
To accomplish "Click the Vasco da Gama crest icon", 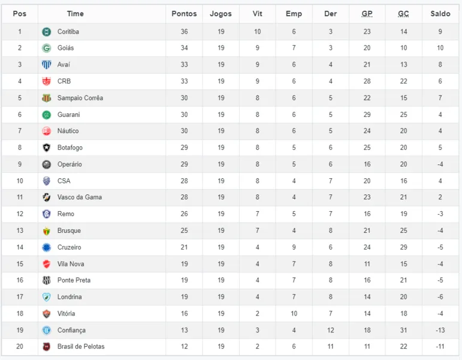I will (47, 197).
